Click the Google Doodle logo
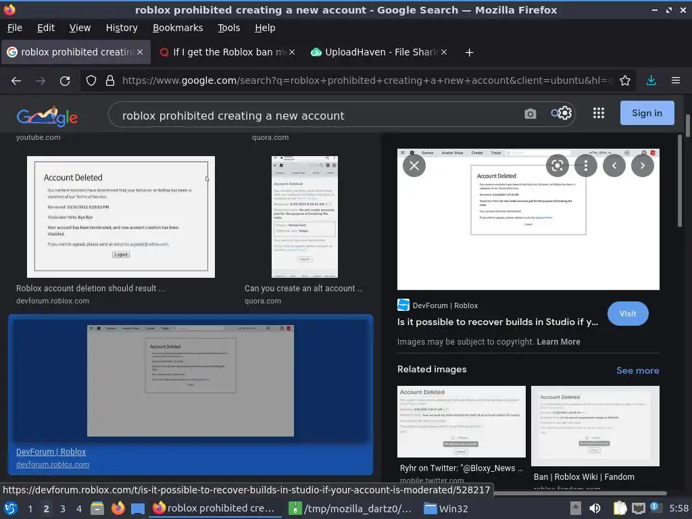Screen dimensions: 692x519 click(x=47, y=116)
